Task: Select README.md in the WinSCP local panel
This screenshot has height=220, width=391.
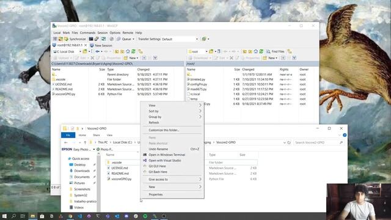Action: coord(64,89)
